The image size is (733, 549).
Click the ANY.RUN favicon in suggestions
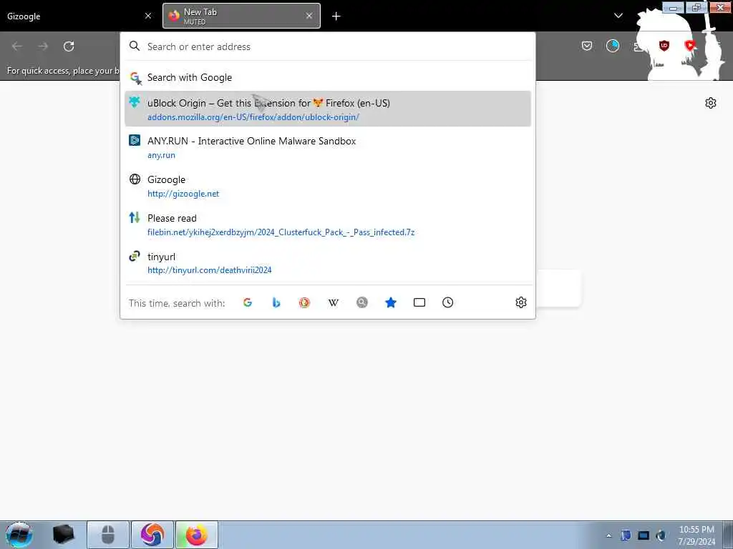(x=135, y=140)
